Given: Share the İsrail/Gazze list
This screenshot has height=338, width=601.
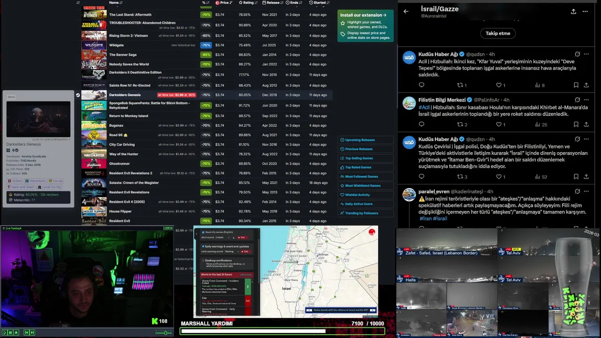Looking at the screenshot, I should point(573,11).
